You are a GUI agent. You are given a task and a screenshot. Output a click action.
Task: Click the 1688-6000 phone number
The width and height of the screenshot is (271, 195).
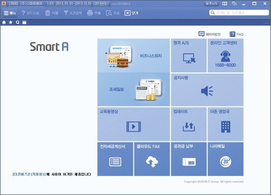point(225,65)
